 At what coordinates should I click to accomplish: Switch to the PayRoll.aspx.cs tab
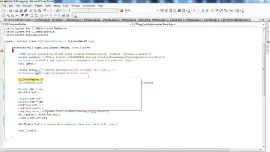43,20
